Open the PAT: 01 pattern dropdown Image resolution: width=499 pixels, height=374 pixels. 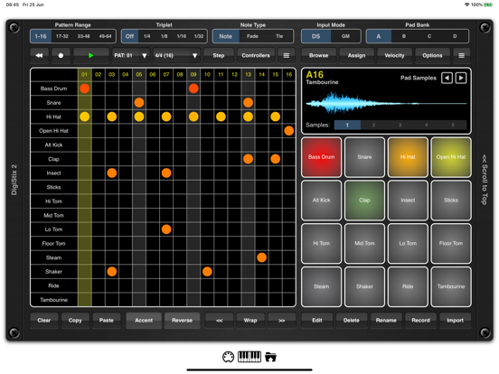click(x=131, y=55)
